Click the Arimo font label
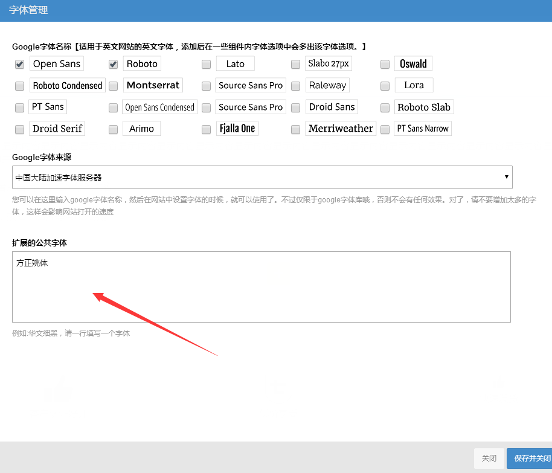The width and height of the screenshot is (552, 473). 141,129
